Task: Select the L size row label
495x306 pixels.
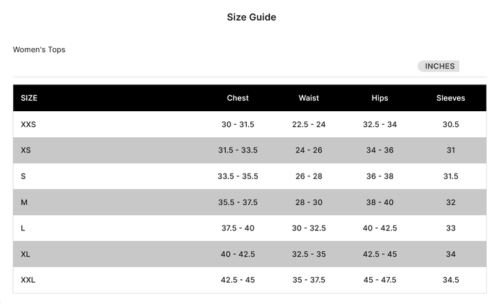Action: [x=23, y=228]
